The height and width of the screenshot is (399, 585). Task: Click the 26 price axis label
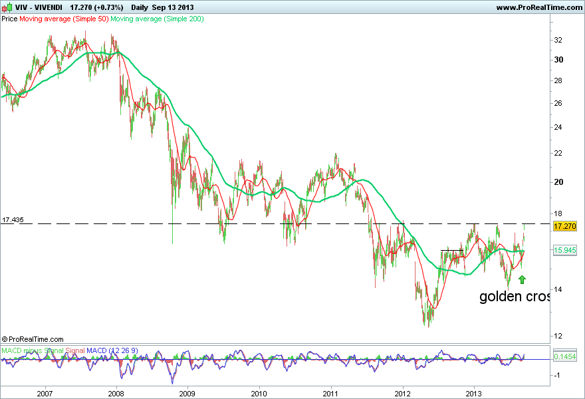tap(558, 103)
